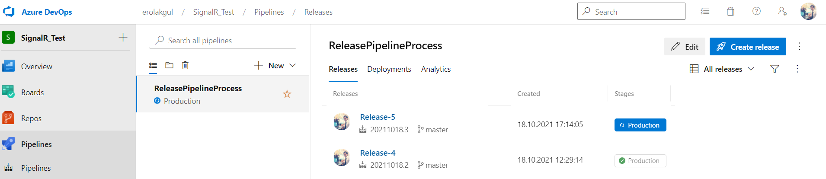Screen dimensions: 826x179
Task: Open the work items list icon in header
Action: [x=705, y=12]
